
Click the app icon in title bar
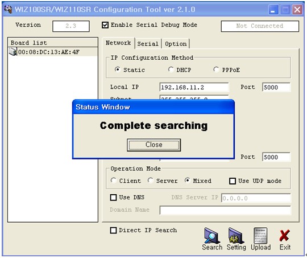point(8,9)
